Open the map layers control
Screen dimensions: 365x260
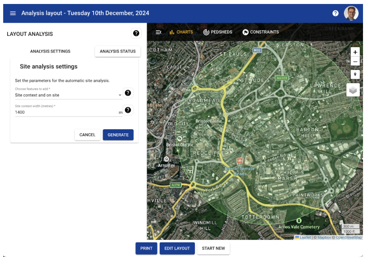[x=353, y=90]
